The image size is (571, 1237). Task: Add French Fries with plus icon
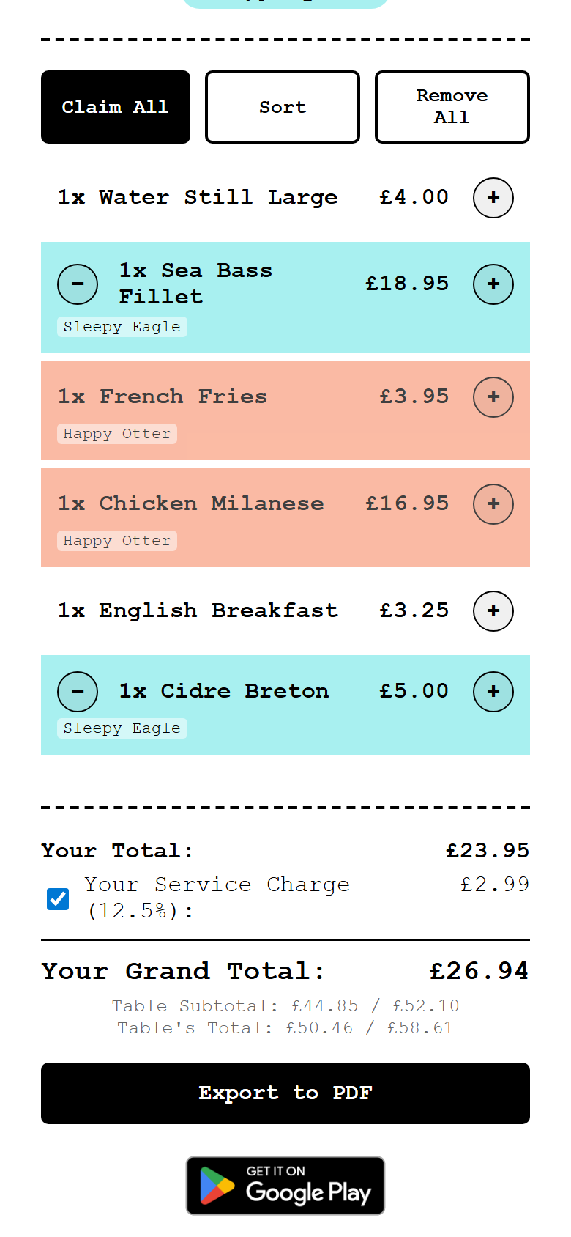pyautogui.click(x=493, y=397)
